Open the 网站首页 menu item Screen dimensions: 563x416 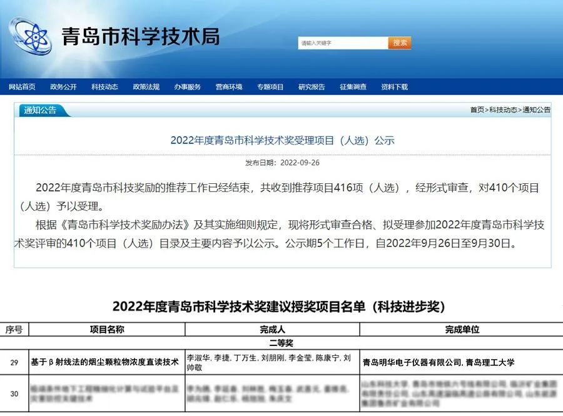22,87
